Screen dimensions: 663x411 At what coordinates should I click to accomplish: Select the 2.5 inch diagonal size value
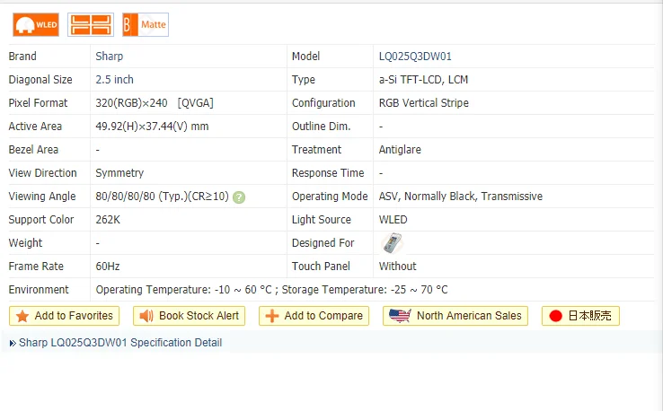114,79
